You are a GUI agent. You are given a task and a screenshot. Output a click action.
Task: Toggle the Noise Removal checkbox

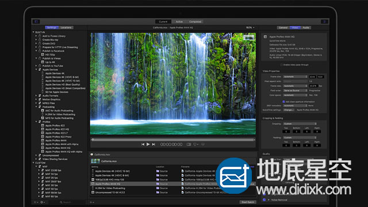pos(264,200)
